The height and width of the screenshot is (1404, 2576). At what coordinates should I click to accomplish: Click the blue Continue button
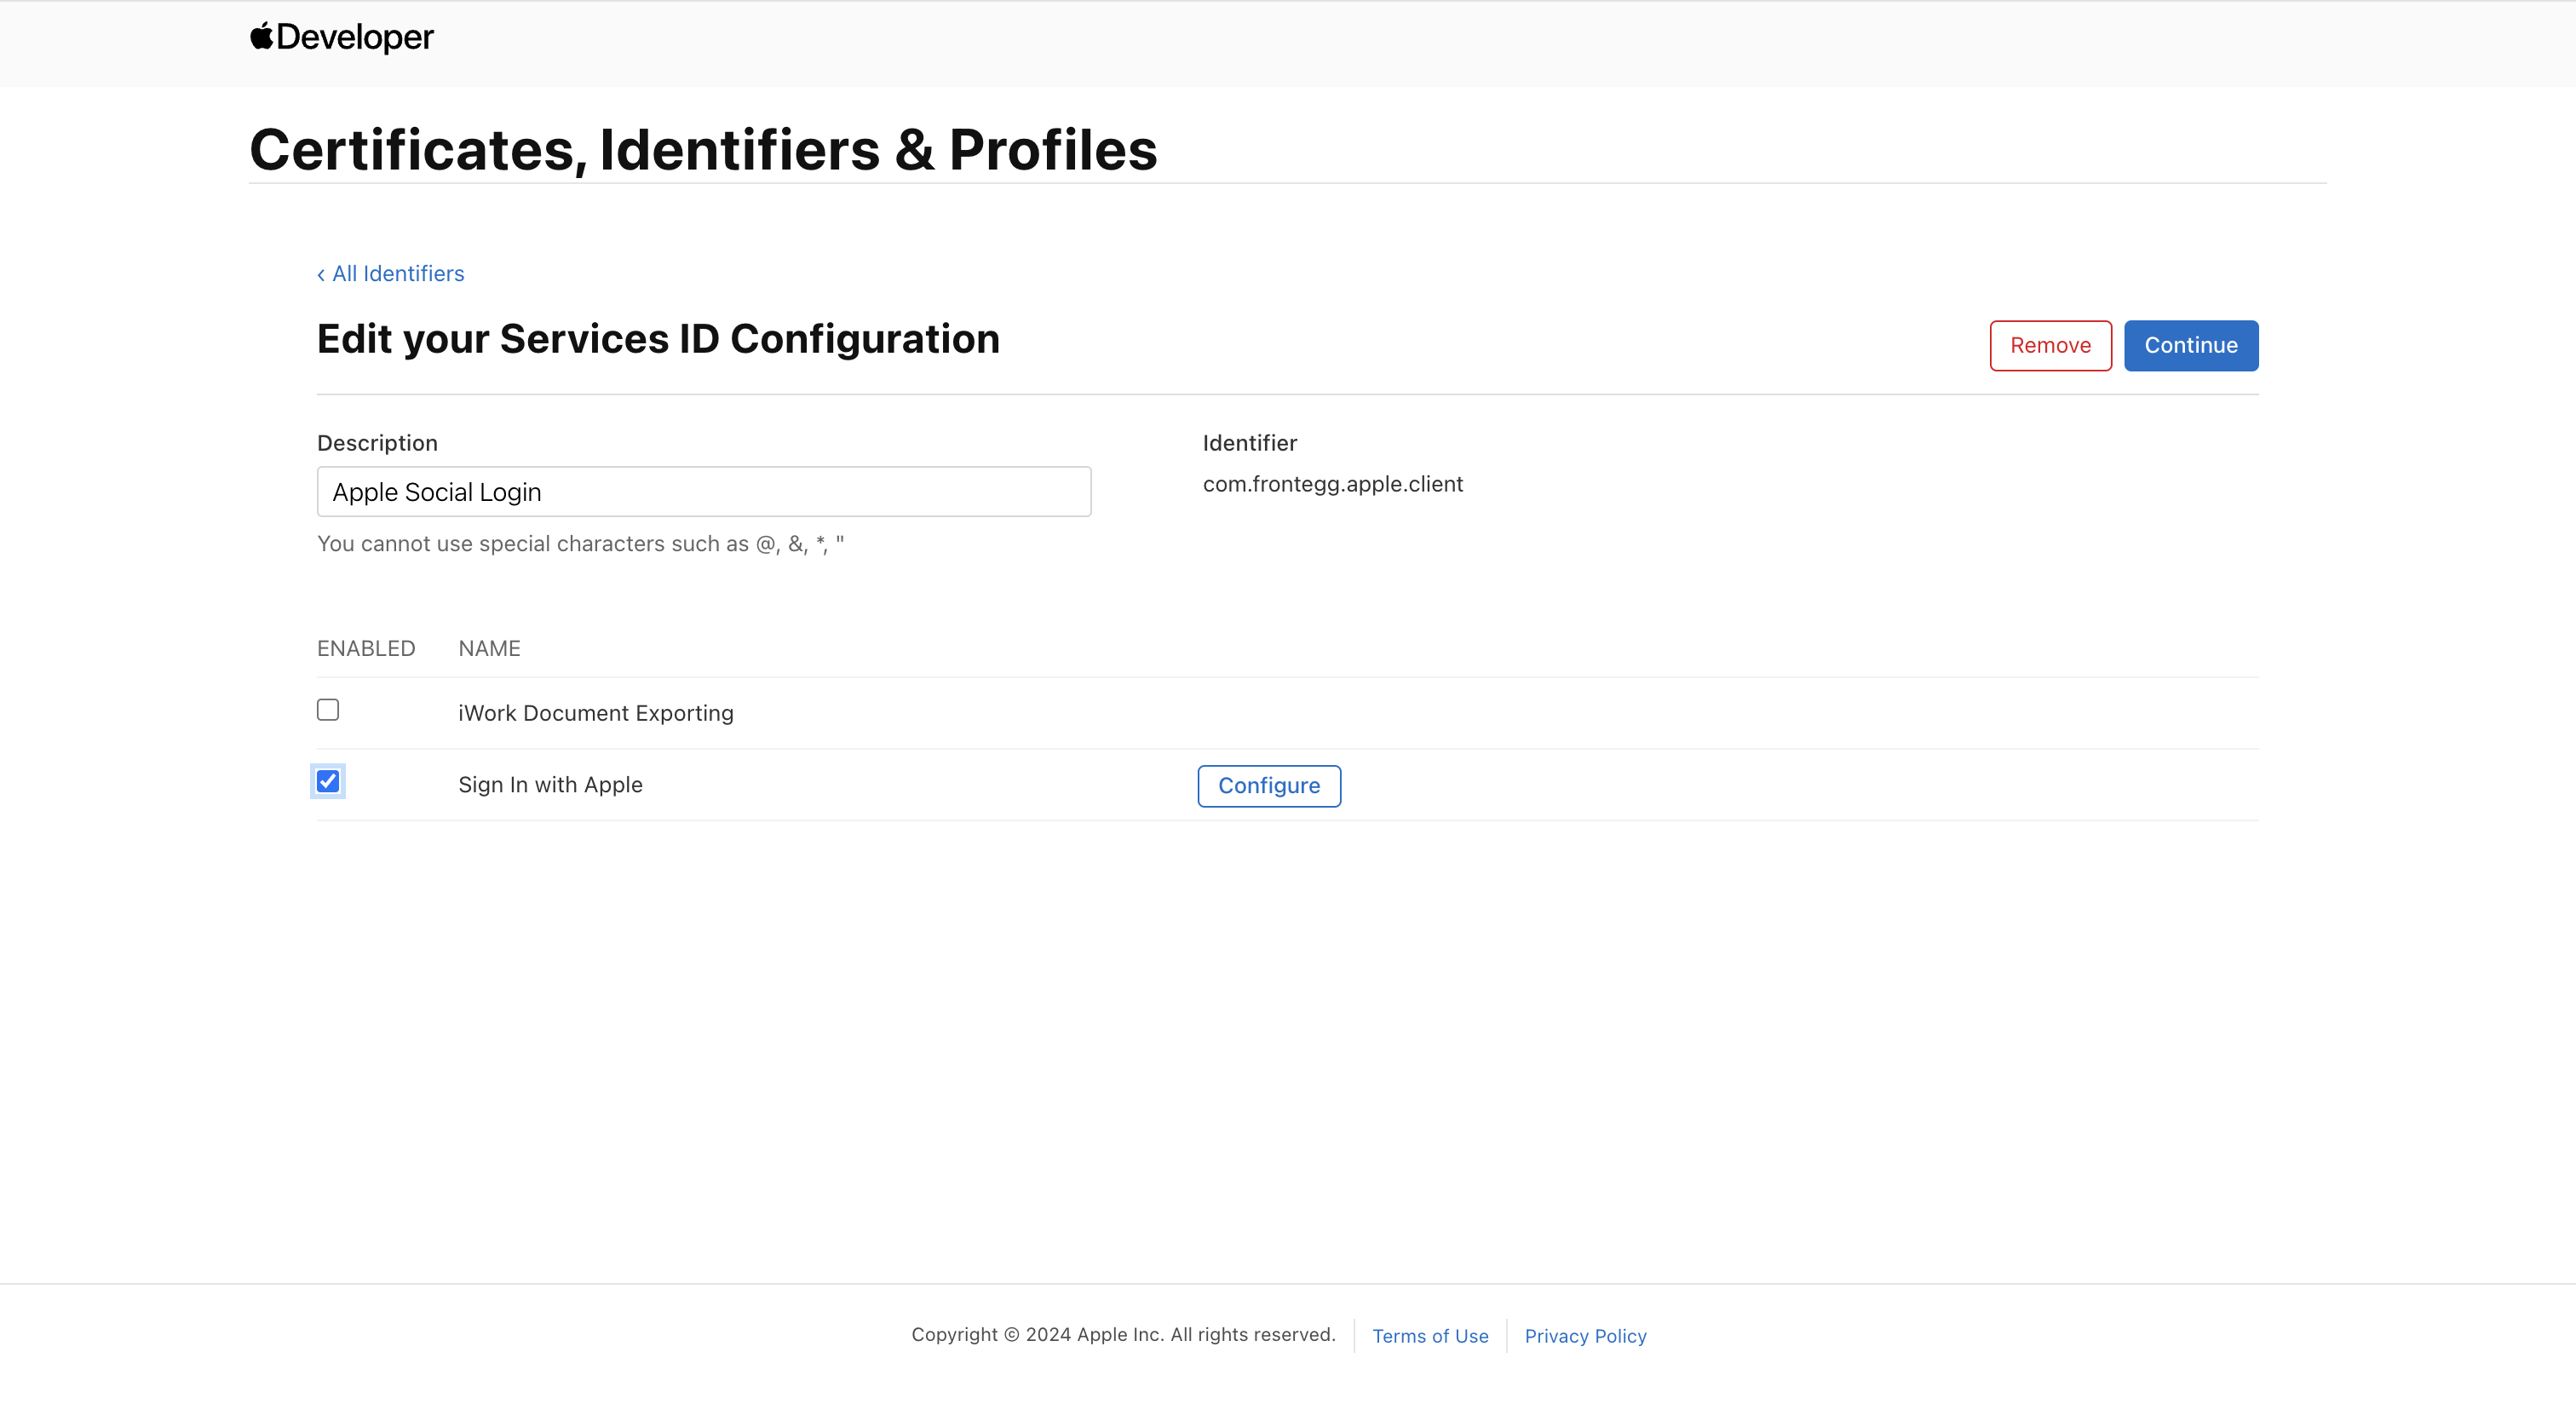(x=2190, y=345)
